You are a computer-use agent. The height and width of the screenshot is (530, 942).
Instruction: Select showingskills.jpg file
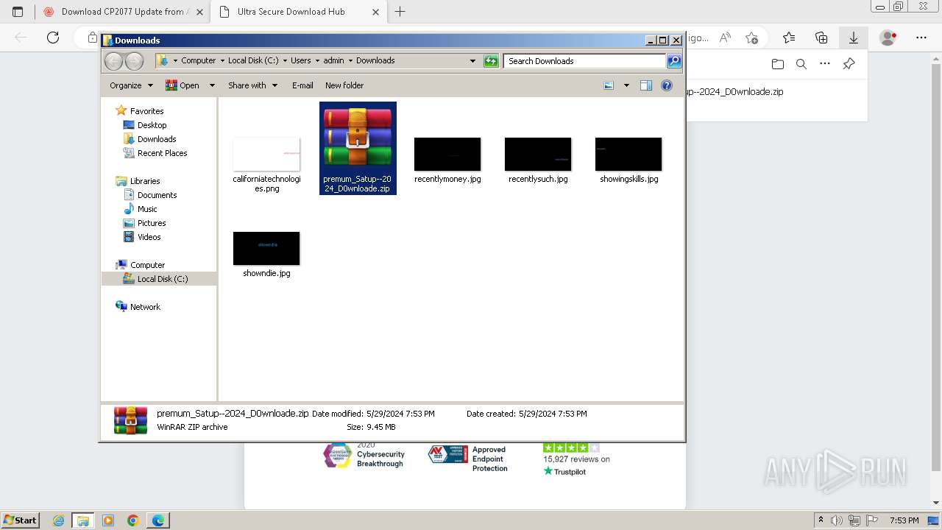click(628, 160)
